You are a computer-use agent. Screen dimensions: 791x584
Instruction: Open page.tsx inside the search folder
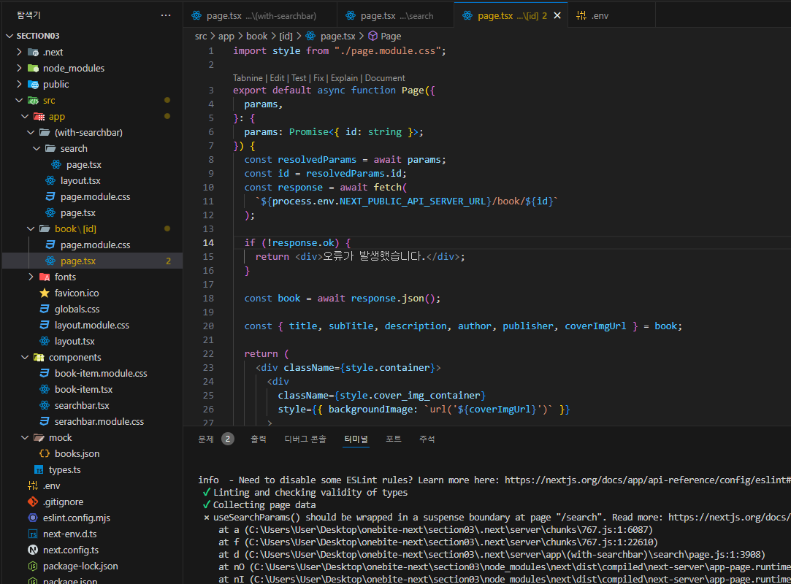pyautogui.click(x=84, y=165)
